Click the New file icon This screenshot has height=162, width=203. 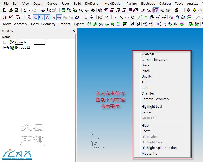pyautogui.click(x=5, y=10)
